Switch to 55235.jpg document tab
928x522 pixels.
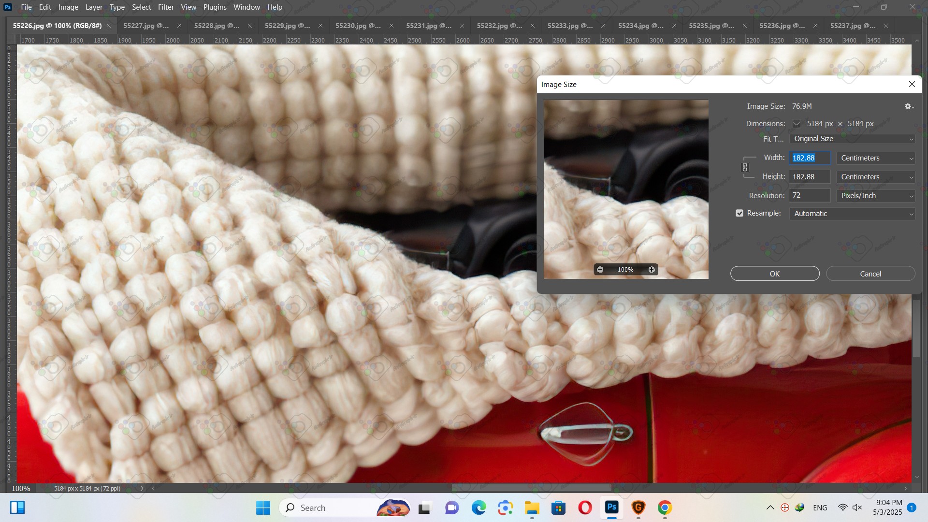(711, 26)
